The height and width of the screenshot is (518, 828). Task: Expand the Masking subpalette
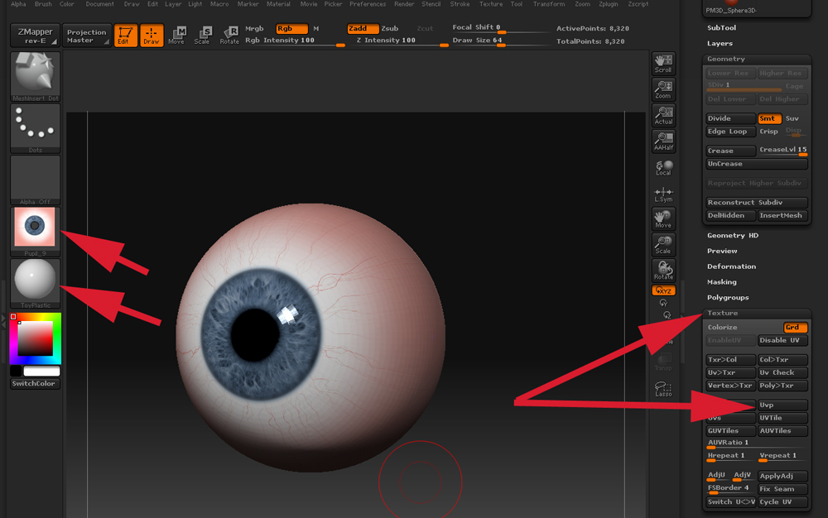point(721,282)
